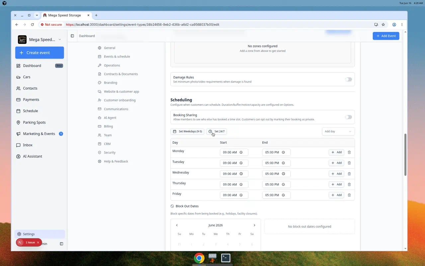Click the page vertical scrollbar thumb
The image size is (425, 266).
[x=405, y=155]
